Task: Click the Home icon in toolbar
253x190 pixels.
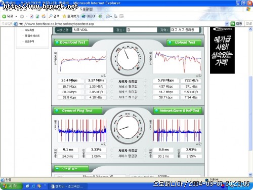Action: 44,16
